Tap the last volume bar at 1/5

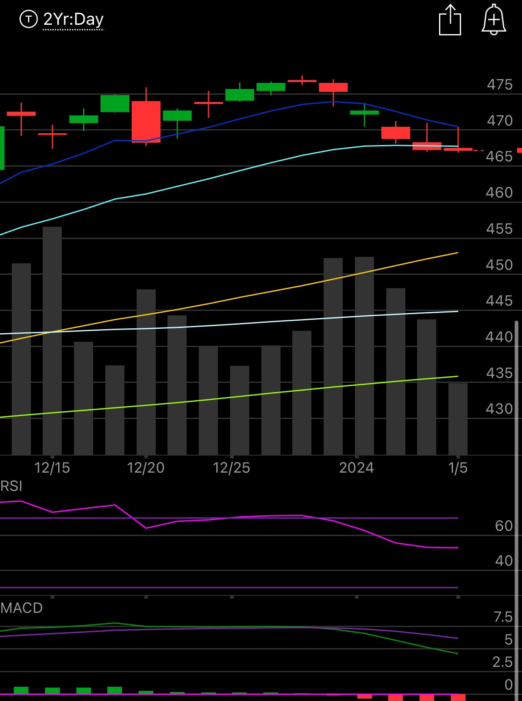[458, 419]
